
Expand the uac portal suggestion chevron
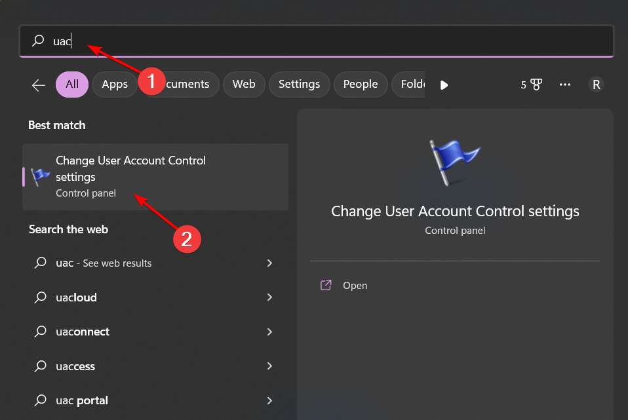click(269, 400)
